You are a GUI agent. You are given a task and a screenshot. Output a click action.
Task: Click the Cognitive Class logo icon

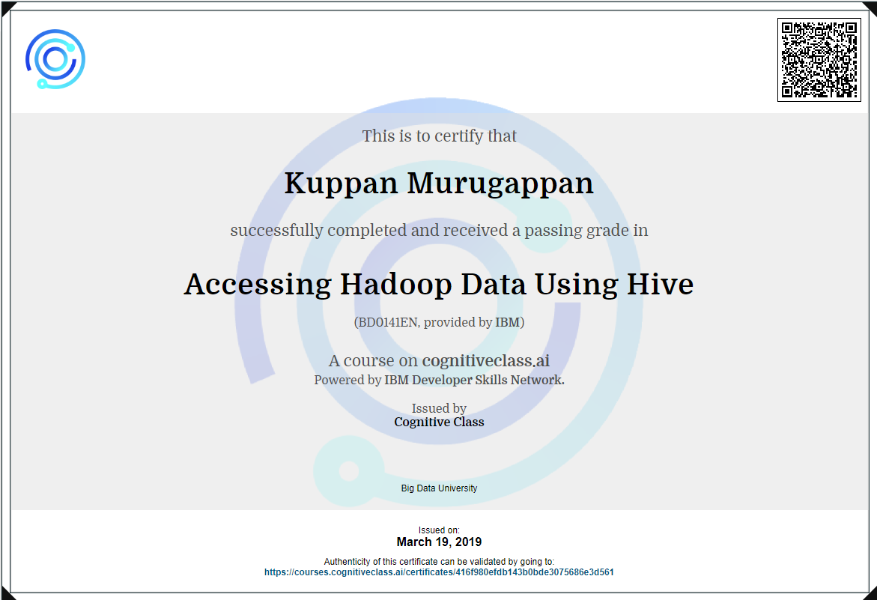pyautogui.click(x=55, y=59)
